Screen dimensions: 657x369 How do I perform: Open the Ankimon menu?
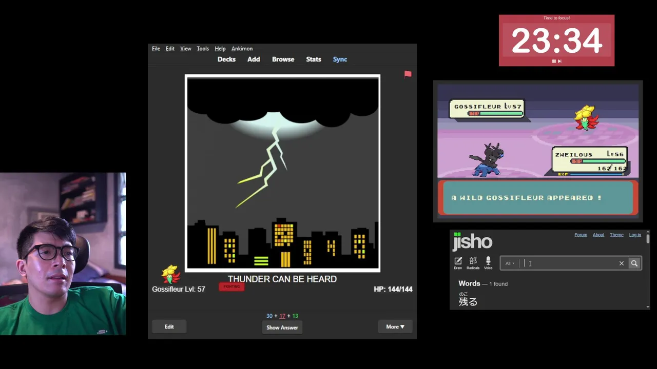pyautogui.click(x=242, y=49)
